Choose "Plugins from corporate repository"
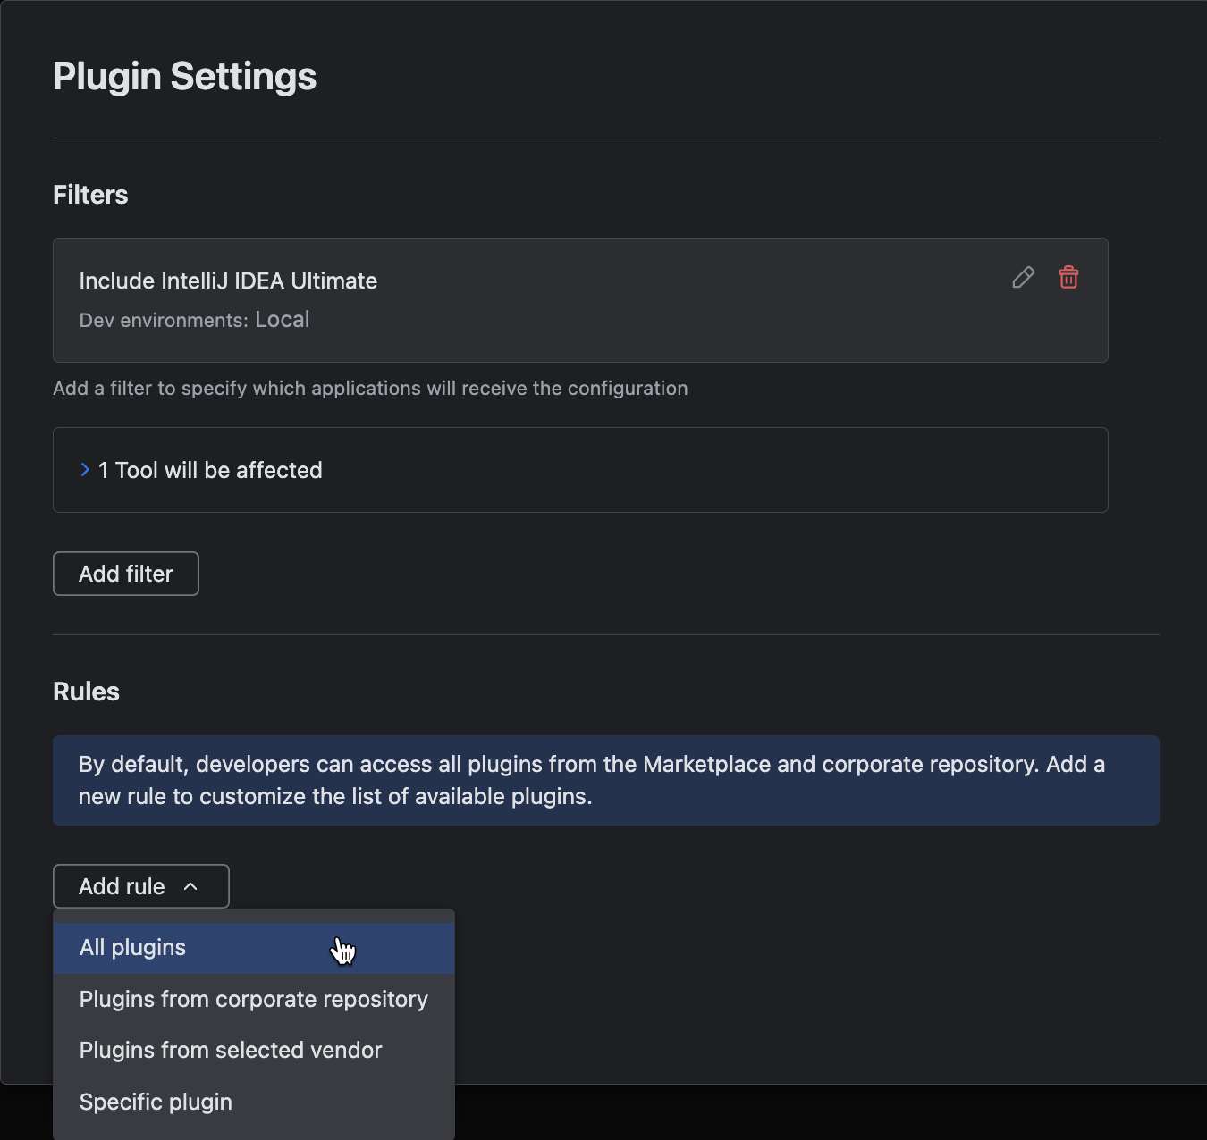The height and width of the screenshot is (1140, 1207). 253,999
